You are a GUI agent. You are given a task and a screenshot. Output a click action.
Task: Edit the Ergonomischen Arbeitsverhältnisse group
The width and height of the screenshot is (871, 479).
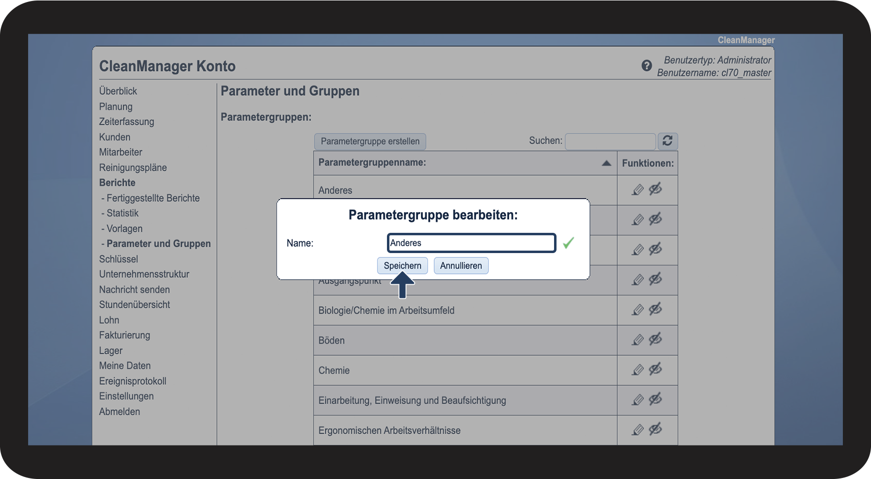click(x=638, y=430)
